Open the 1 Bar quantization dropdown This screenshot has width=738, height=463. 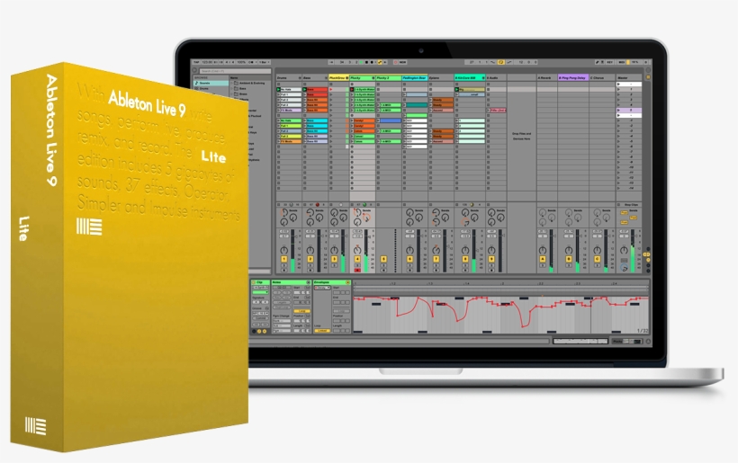click(x=265, y=63)
